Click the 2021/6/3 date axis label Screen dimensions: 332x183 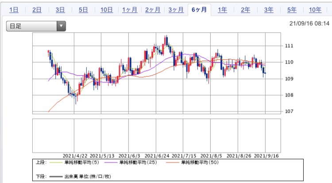pyautogui.click(x=129, y=156)
